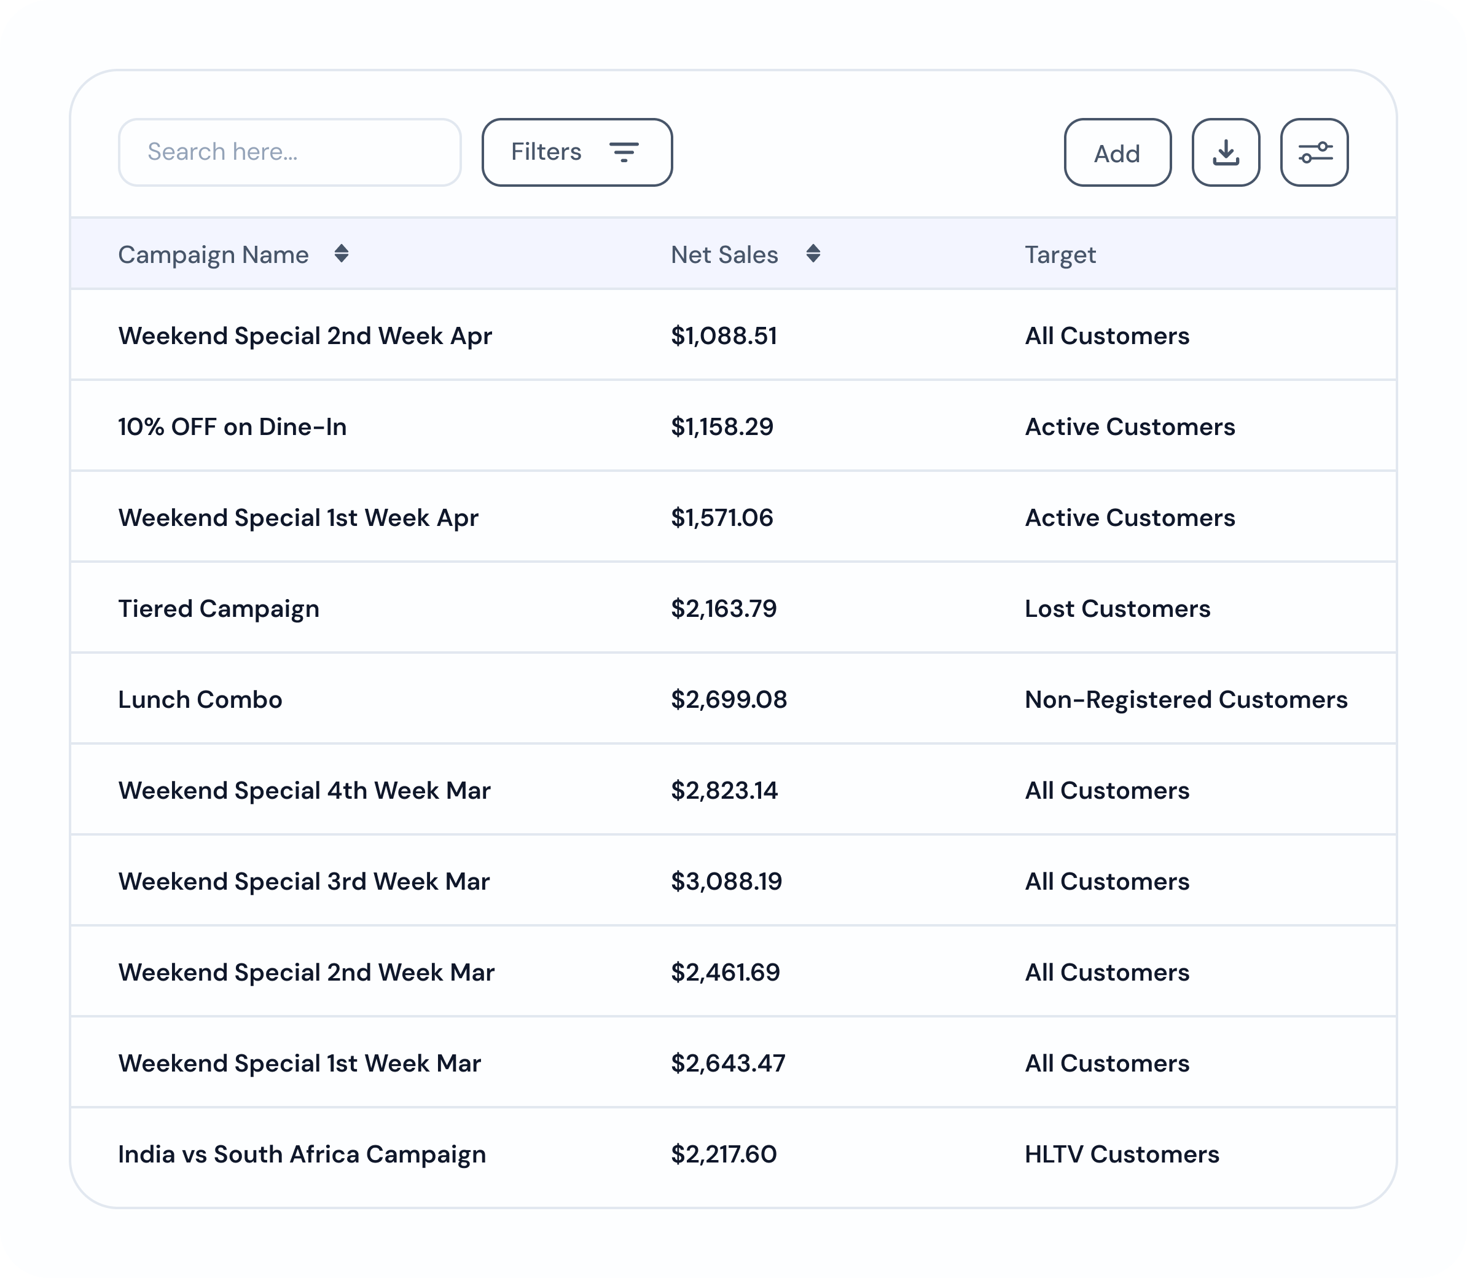Open the Lunch Combo campaign
Screen dimensions: 1467x1278
point(200,700)
